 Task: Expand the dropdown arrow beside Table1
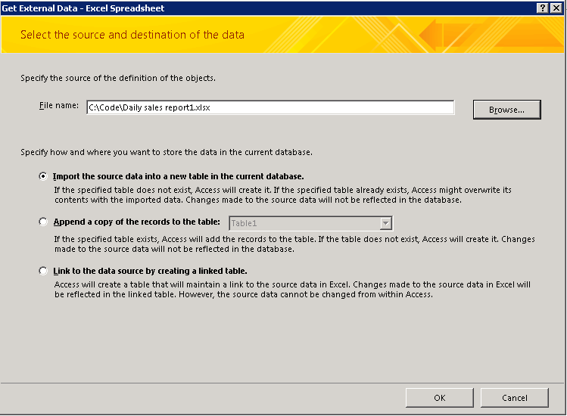tap(386, 223)
